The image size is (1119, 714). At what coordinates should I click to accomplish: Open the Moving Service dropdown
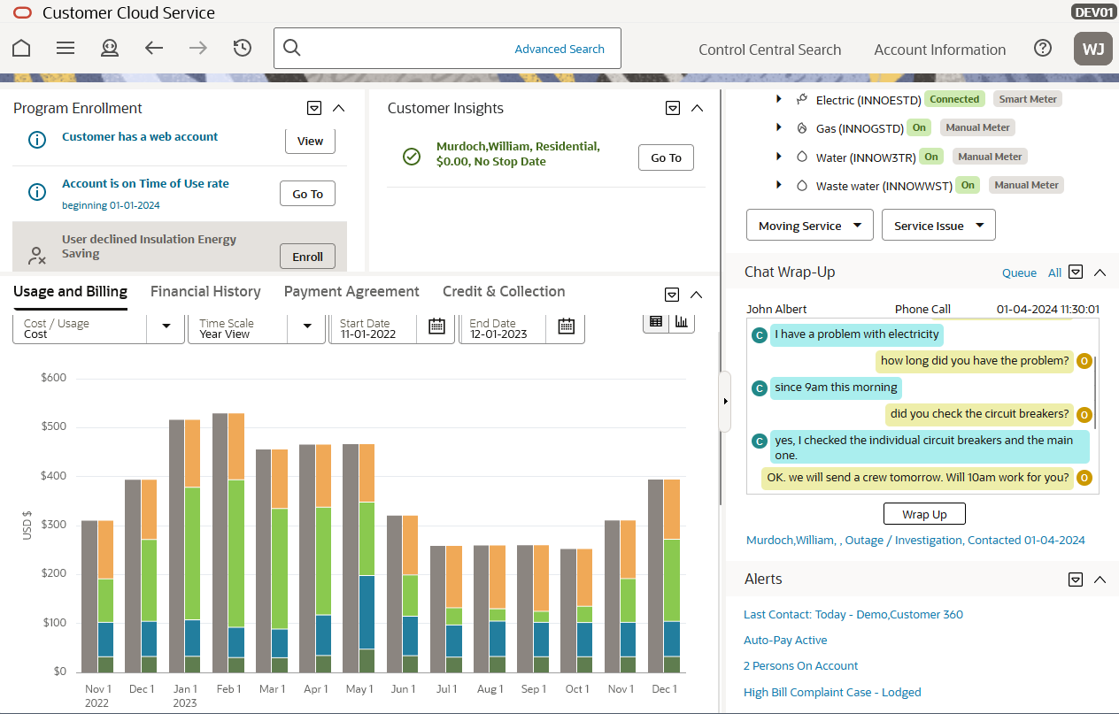[x=810, y=226]
